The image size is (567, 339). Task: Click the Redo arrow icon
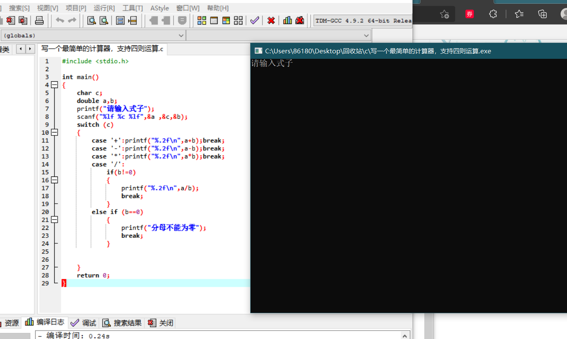(x=72, y=20)
